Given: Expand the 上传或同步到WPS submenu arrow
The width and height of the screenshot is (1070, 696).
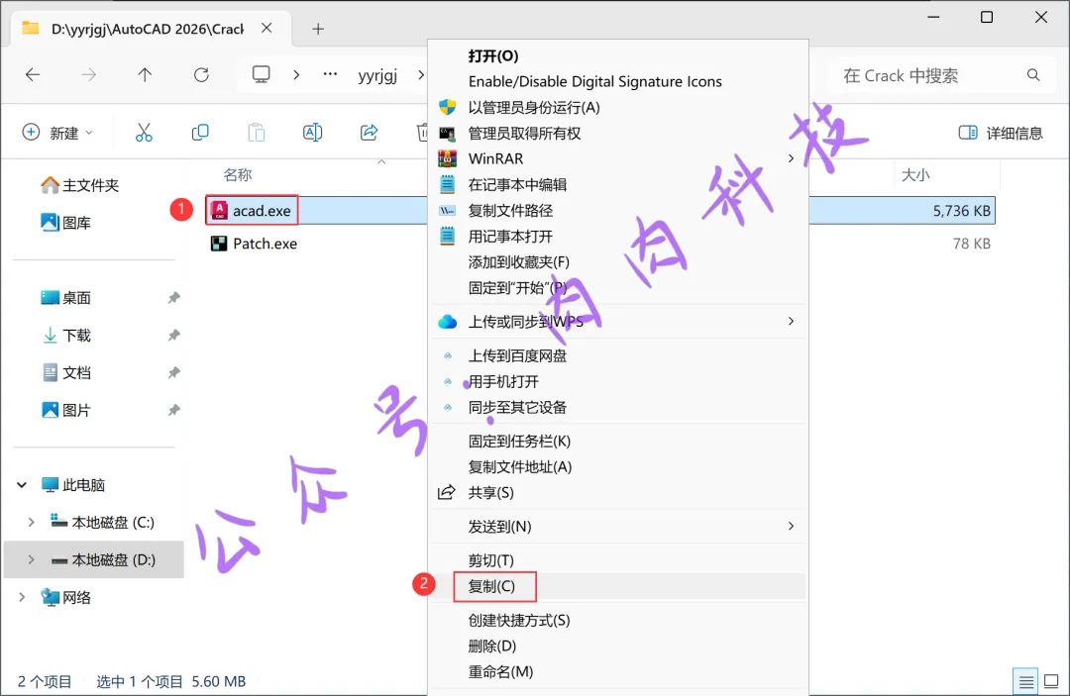Looking at the screenshot, I should [791, 321].
